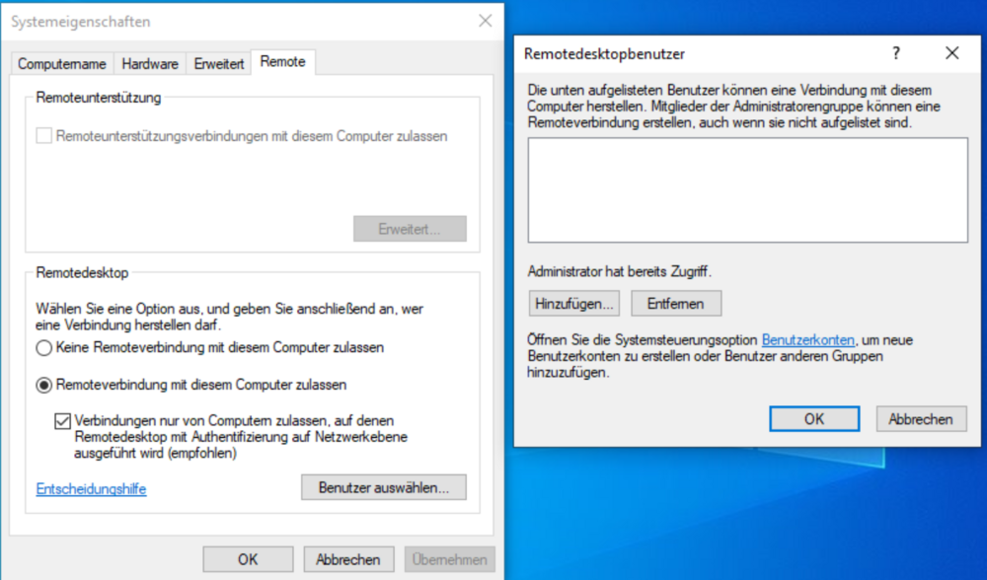
Task: Go to the Erweitert tab
Action: click(218, 63)
